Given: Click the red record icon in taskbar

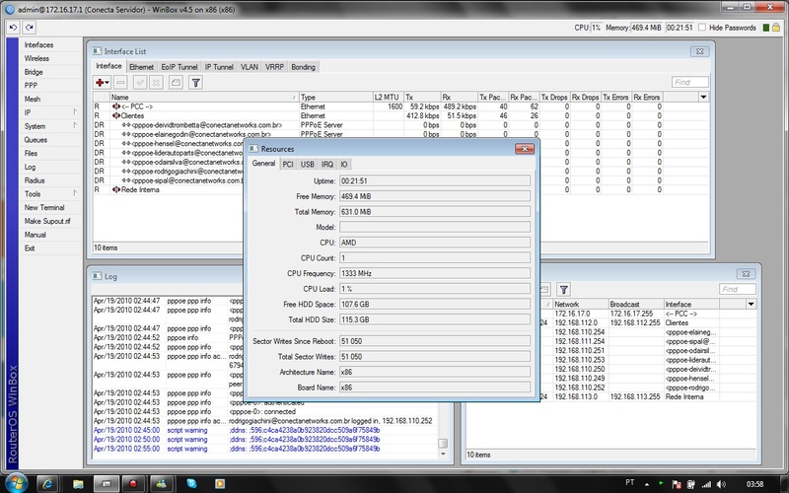Looking at the screenshot, I should [133, 484].
